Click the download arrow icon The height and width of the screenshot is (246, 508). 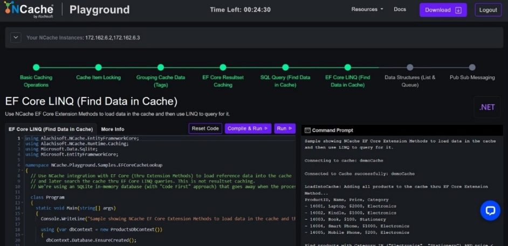(x=458, y=10)
